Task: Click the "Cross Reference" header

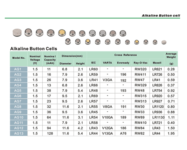Action: [x=125, y=55]
